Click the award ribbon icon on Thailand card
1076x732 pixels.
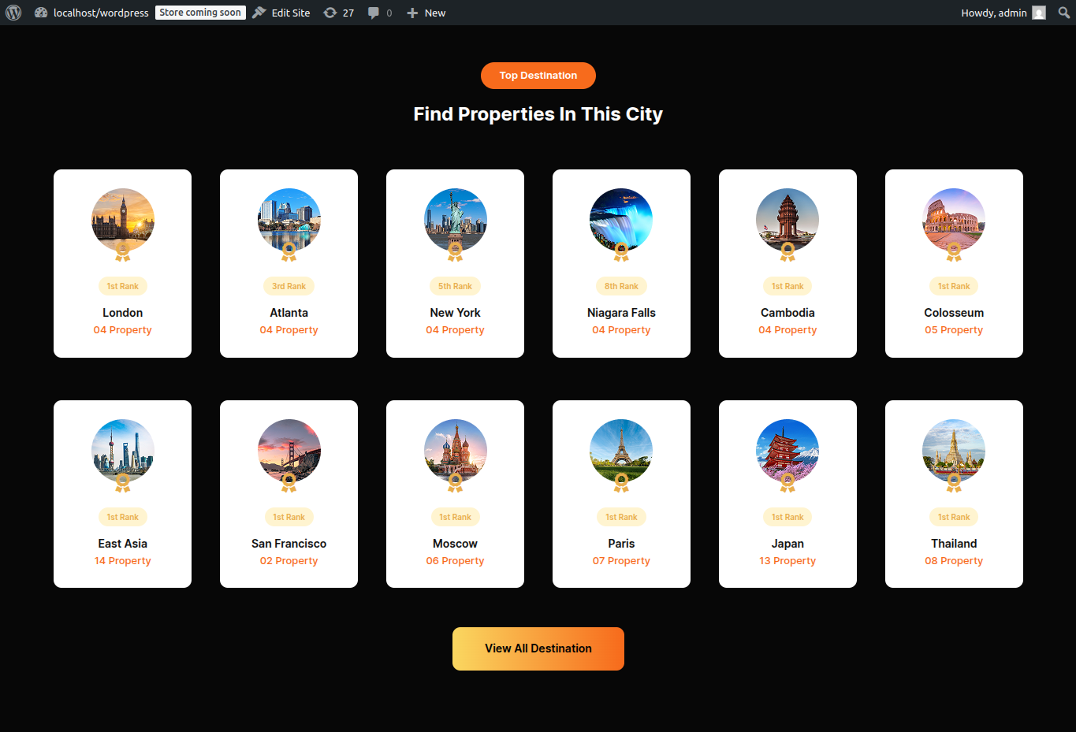pos(954,483)
